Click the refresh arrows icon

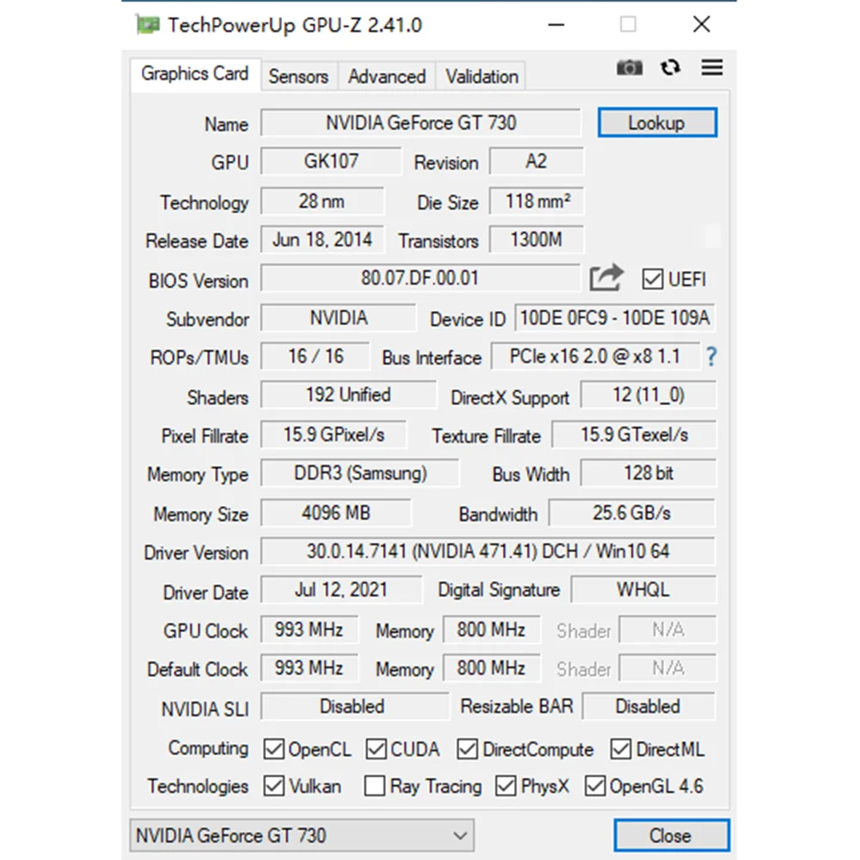tap(670, 67)
